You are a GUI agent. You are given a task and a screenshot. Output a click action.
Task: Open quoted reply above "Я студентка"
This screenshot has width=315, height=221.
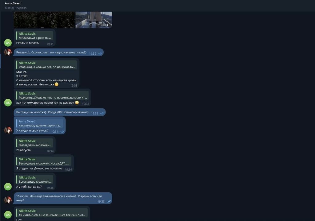(x=44, y=161)
